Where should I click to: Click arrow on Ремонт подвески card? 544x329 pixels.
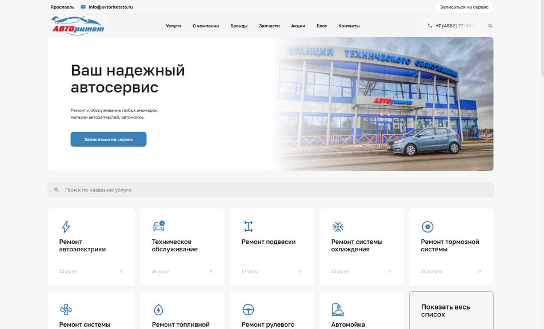[299, 271]
